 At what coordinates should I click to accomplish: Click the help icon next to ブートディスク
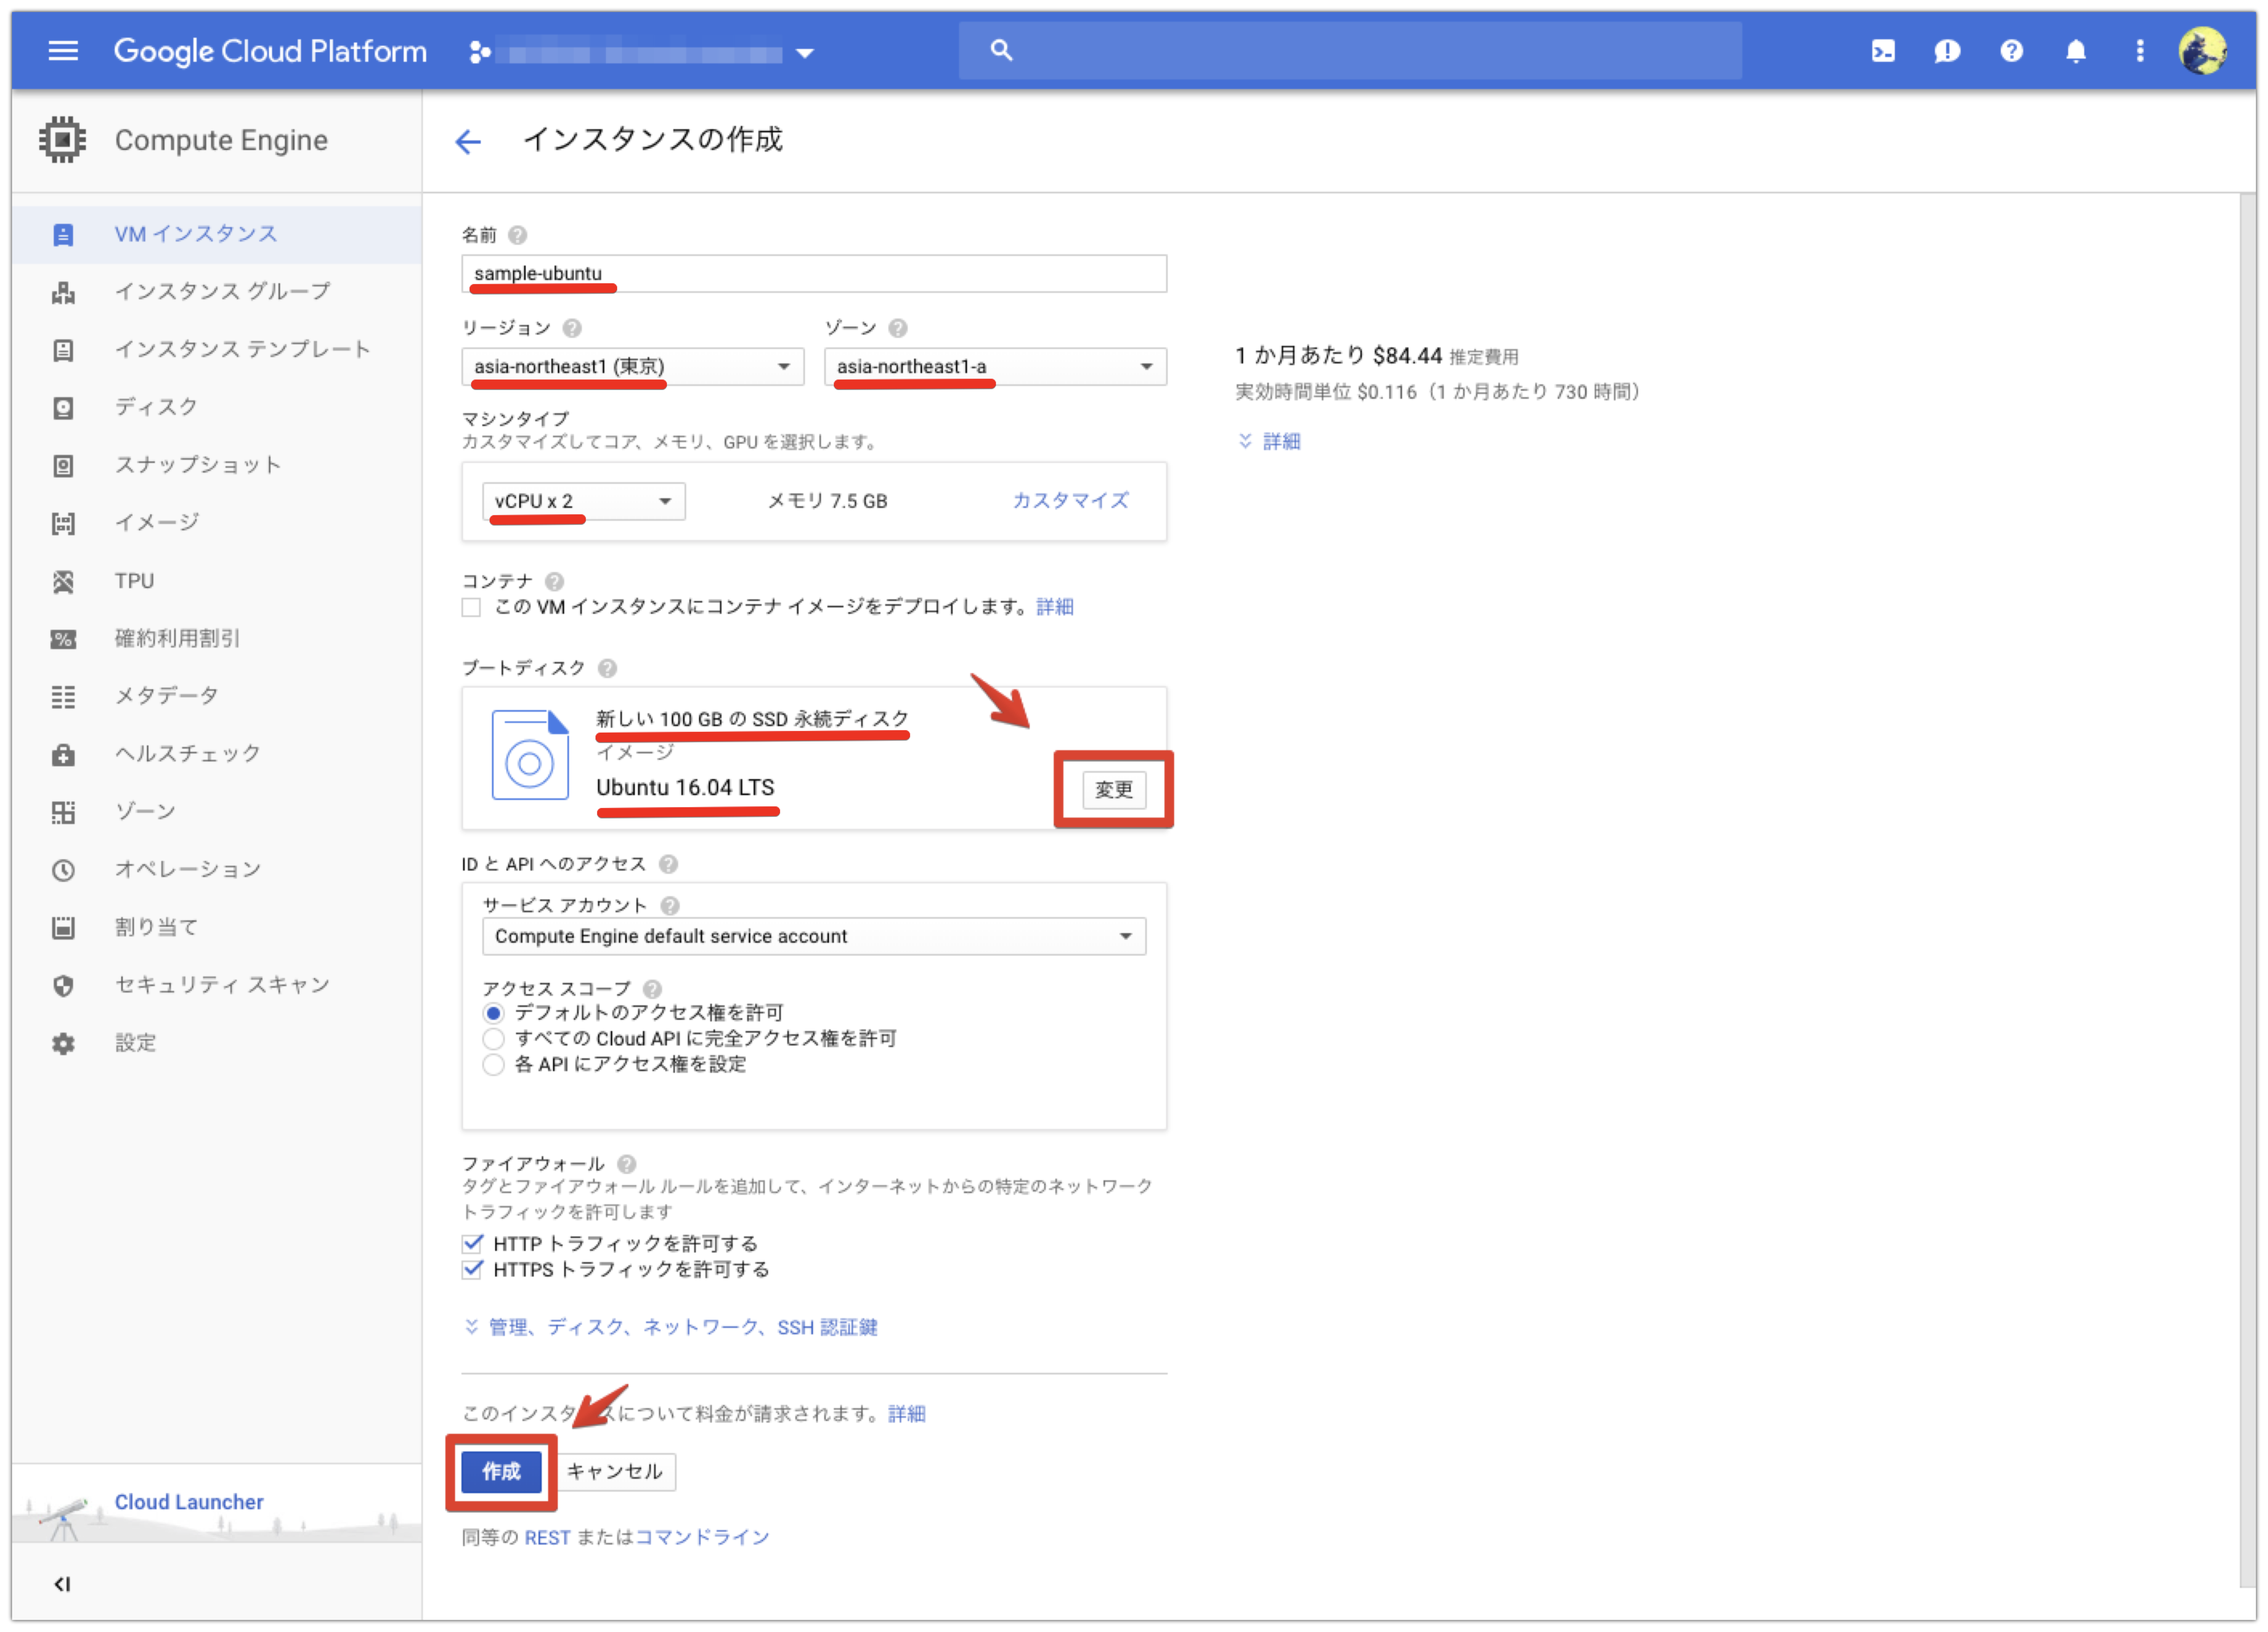[607, 668]
